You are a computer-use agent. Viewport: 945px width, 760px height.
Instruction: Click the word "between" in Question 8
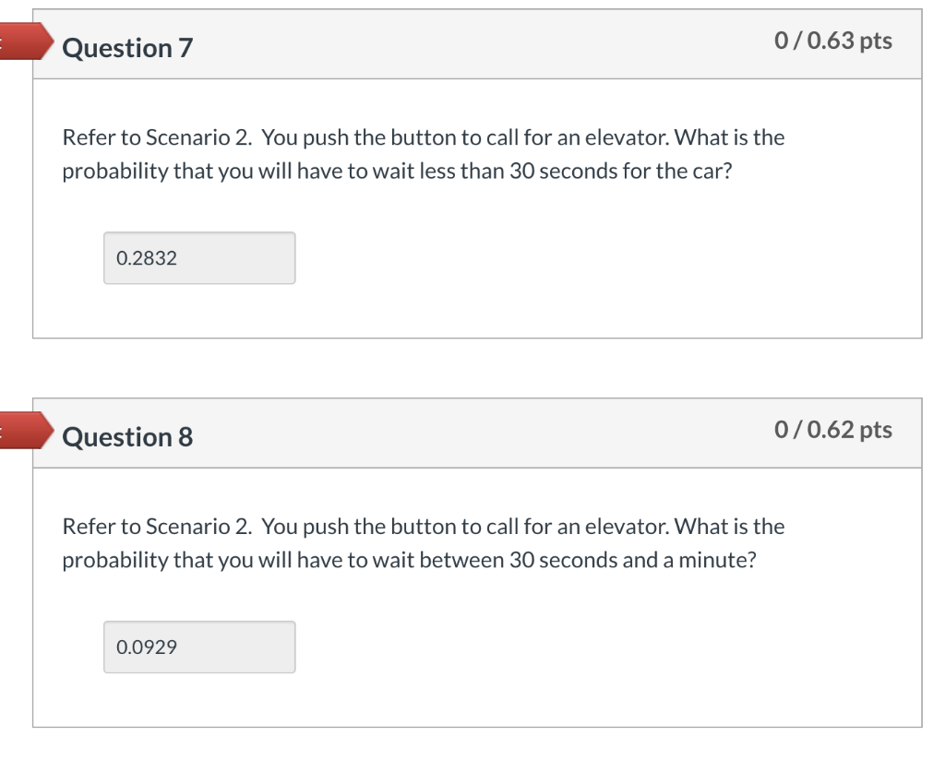coord(461,562)
